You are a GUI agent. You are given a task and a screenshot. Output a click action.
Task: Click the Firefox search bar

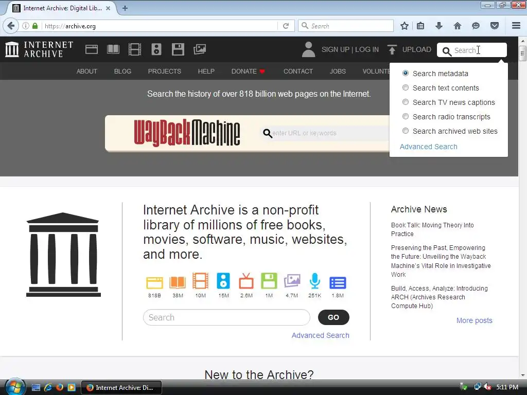click(346, 26)
